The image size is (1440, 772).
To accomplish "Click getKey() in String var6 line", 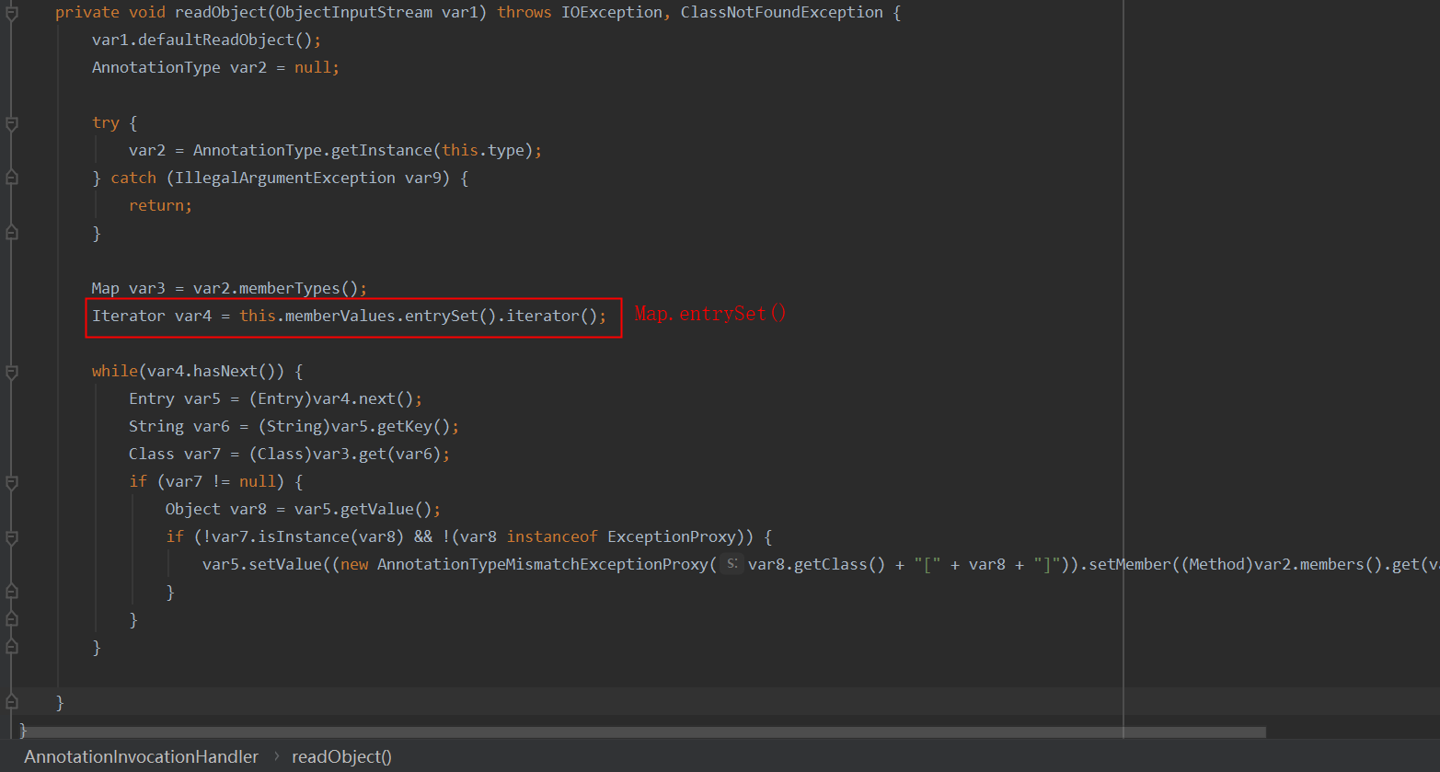I will [414, 426].
